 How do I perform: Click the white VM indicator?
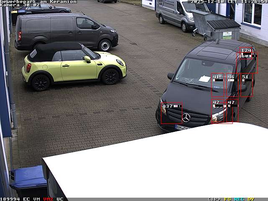pyautogui.click(x=36, y=199)
